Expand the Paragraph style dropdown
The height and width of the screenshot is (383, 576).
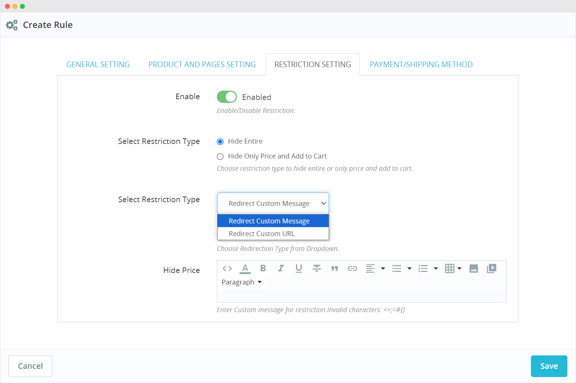pyautogui.click(x=242, y=282)
